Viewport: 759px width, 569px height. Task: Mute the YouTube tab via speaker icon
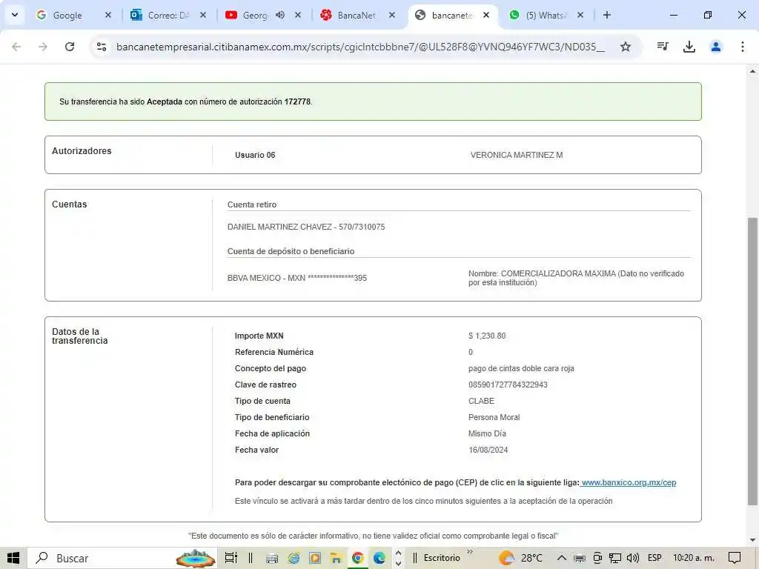tap(280, 15)
